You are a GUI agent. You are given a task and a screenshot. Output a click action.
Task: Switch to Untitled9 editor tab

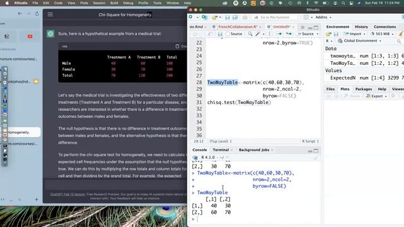(282, 26)
